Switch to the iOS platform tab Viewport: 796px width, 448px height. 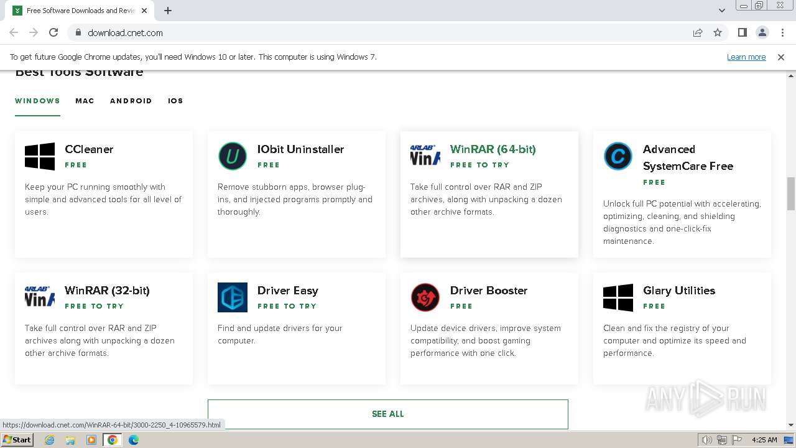[x=175, y=101]
